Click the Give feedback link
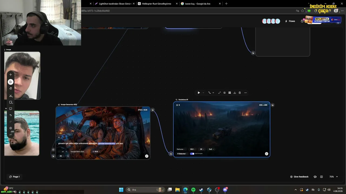346x194 pixels. pos(299,177)
